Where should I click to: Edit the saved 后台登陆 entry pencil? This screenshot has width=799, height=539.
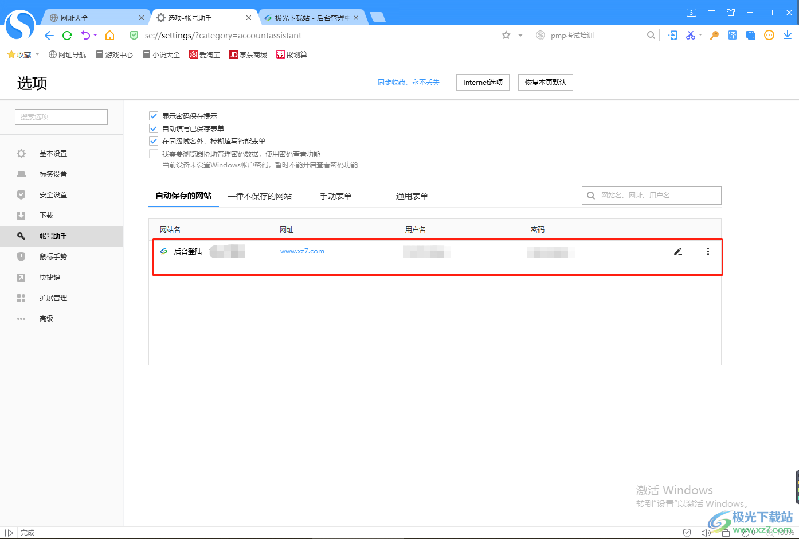tap(678, 251)
